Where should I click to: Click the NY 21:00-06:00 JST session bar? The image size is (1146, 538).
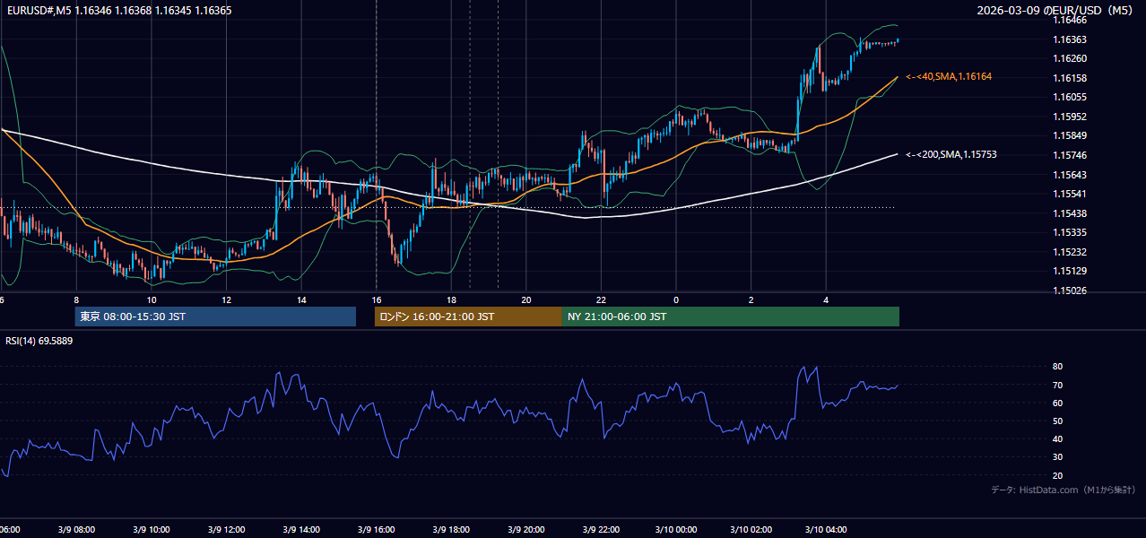[x=731, y=317]
